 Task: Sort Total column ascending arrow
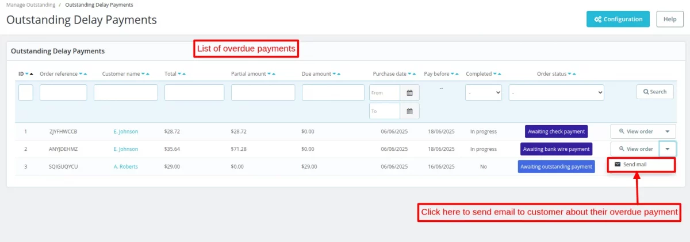click(x=185, y=74)
